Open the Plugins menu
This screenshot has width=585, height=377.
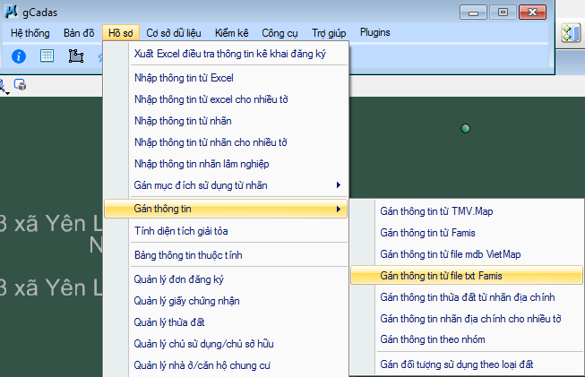(374, 32)
